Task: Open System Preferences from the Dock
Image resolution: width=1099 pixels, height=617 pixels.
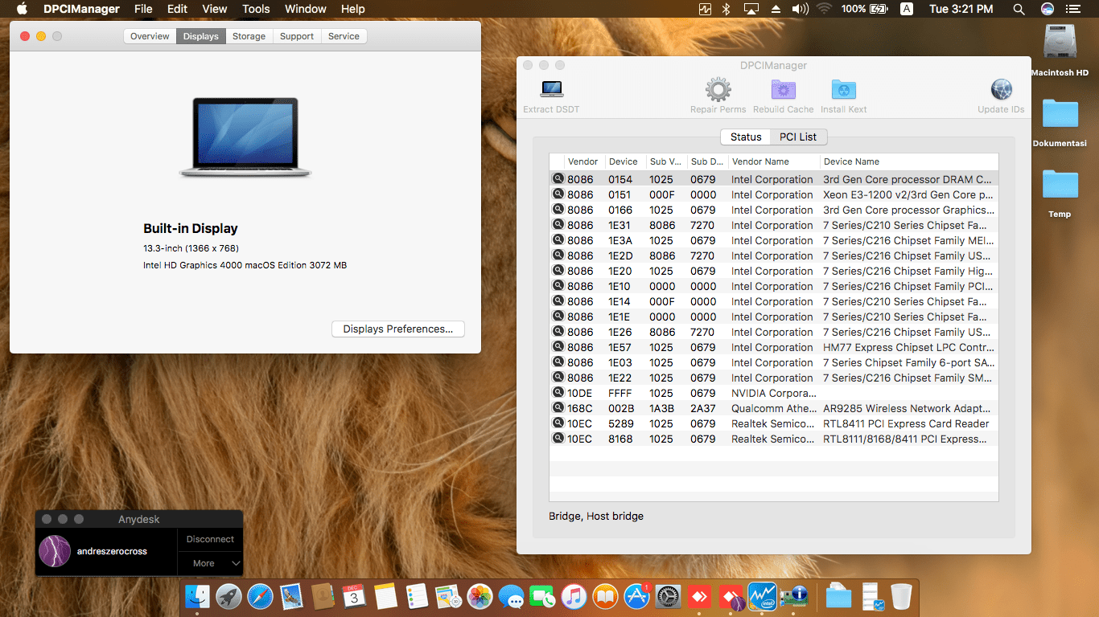Action: coord(668,596)
